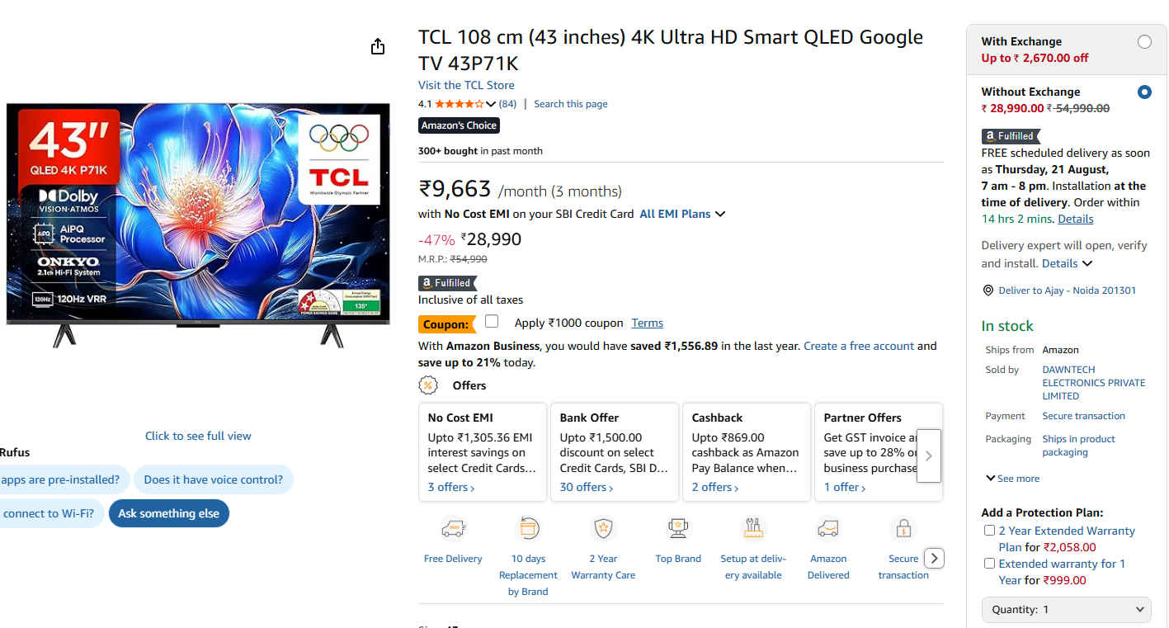Open the Quantity dropdown
This screenshot has width=1169, height=628.
(x=1067, y=610)
